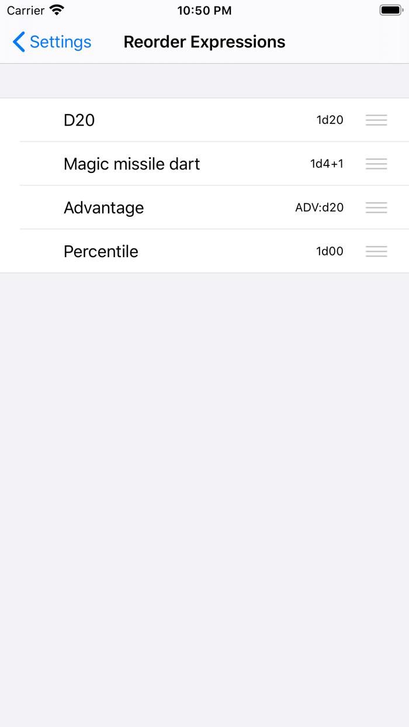Select the Advantage expression row

175,207
